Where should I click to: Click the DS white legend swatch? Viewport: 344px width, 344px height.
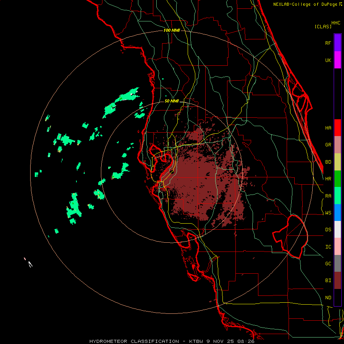coord(338,229)
